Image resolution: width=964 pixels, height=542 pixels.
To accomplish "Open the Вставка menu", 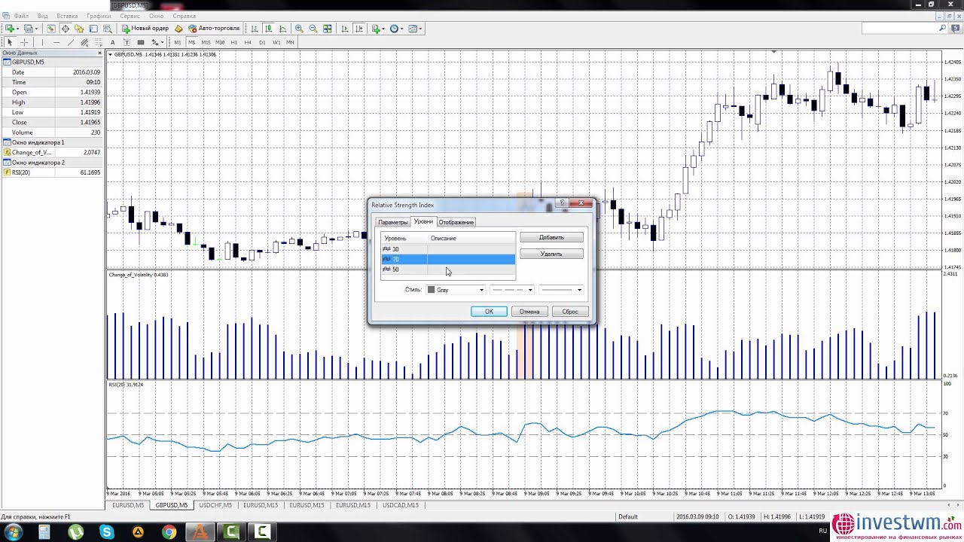I will pos(67,16).
